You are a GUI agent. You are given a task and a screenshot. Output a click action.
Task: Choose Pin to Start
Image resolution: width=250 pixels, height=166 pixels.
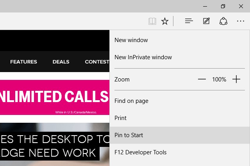(180, 135)
